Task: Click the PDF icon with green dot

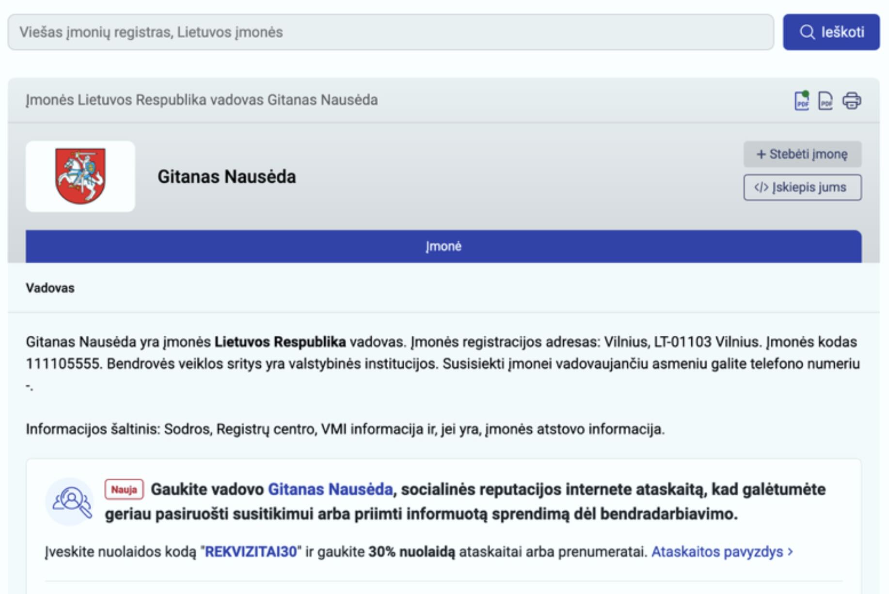Action: [802, 101]
